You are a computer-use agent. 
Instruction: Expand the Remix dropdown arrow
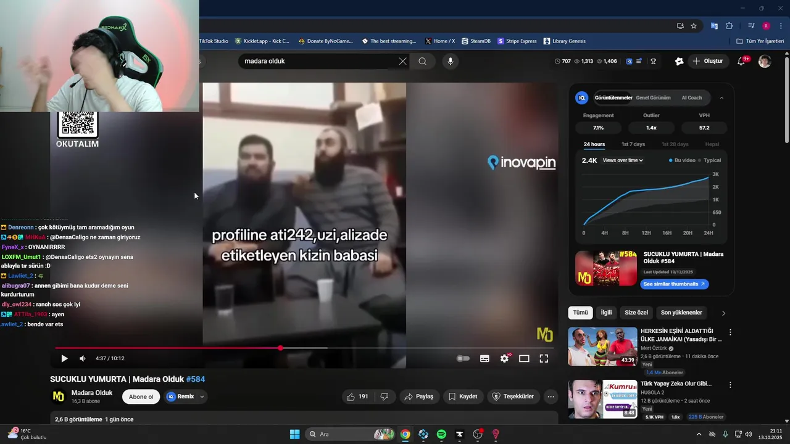click(202, 397)
